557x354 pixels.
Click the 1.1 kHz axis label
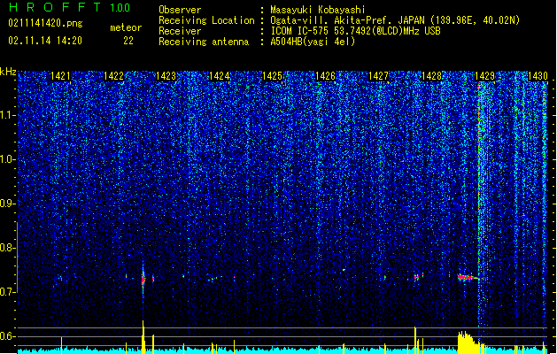click(x=7, y=115)
